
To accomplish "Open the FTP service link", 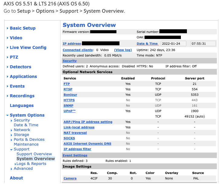I will point(67,84).
